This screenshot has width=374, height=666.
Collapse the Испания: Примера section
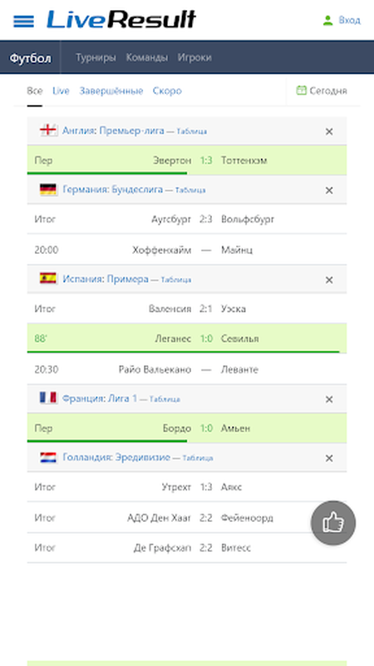pyautogui.click(x=328, y=280)
